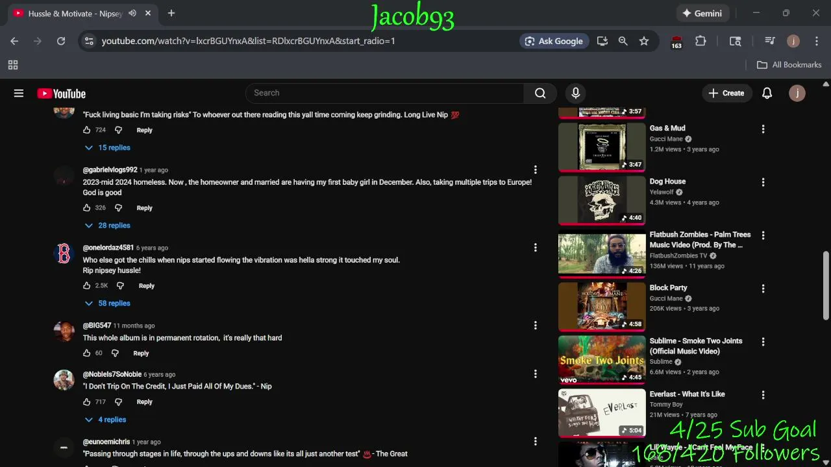The width and height of the screenshot is (831, 467).
Task: Expand 28 replies thread
Action: click(108, 226)
